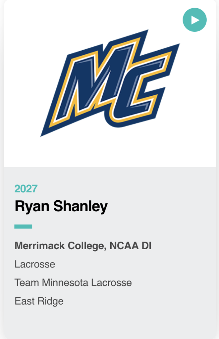
Task: Click the NCAA DI division text
Action: point(131,246)
